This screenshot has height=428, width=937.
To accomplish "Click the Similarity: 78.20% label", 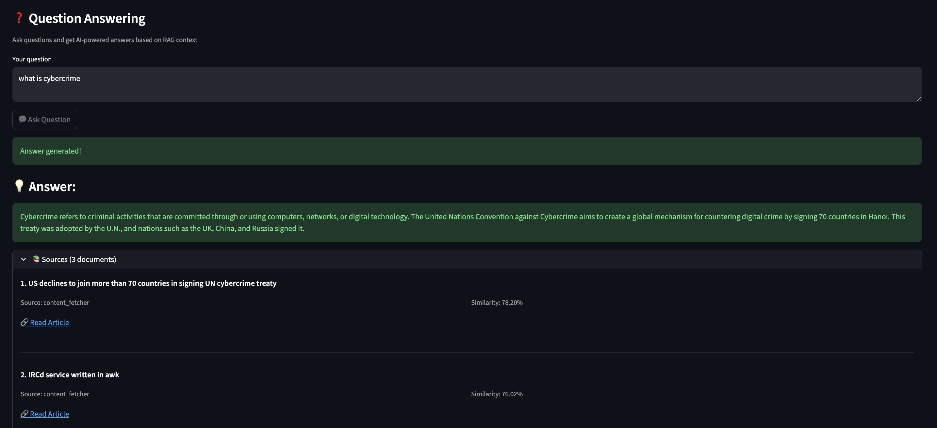I will (x=497, y=303).
